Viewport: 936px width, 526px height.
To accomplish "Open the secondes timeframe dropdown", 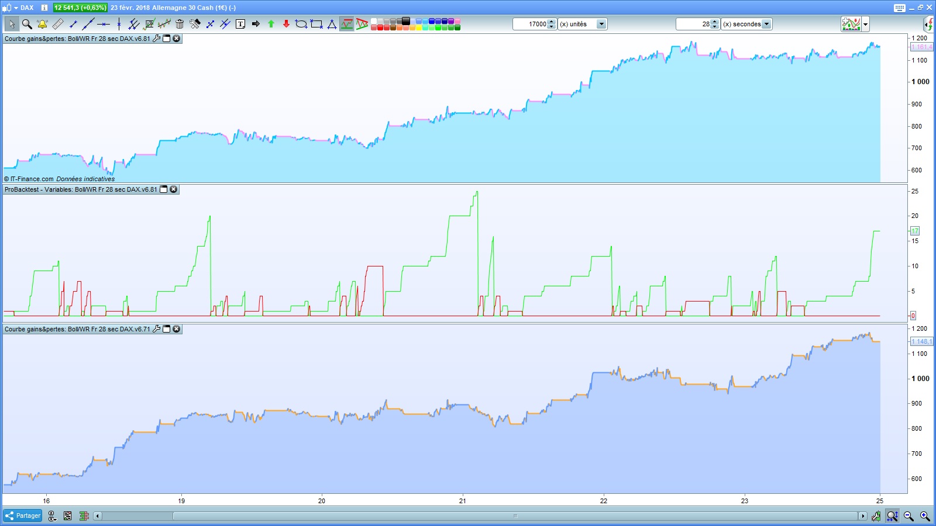I will coord(766,24).
